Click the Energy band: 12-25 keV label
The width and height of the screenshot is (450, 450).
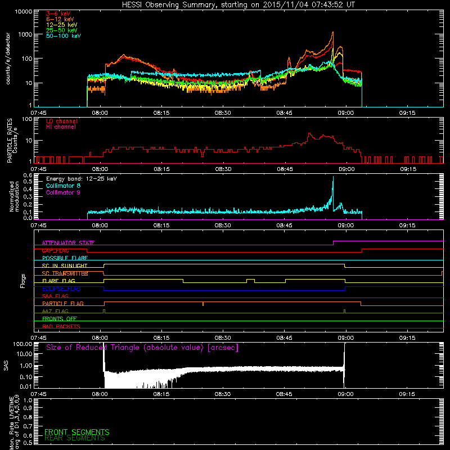coord(82,179)
